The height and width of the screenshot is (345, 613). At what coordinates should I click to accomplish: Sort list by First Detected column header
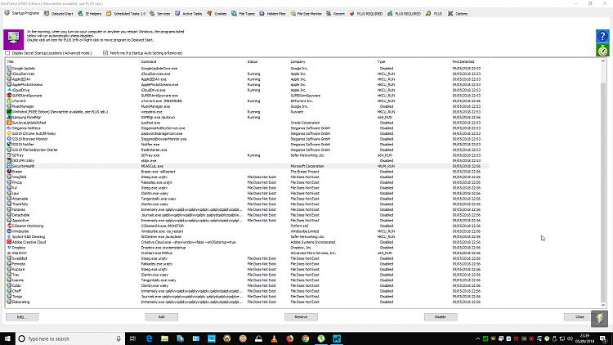pyautogui.click(x=469, y=62)
